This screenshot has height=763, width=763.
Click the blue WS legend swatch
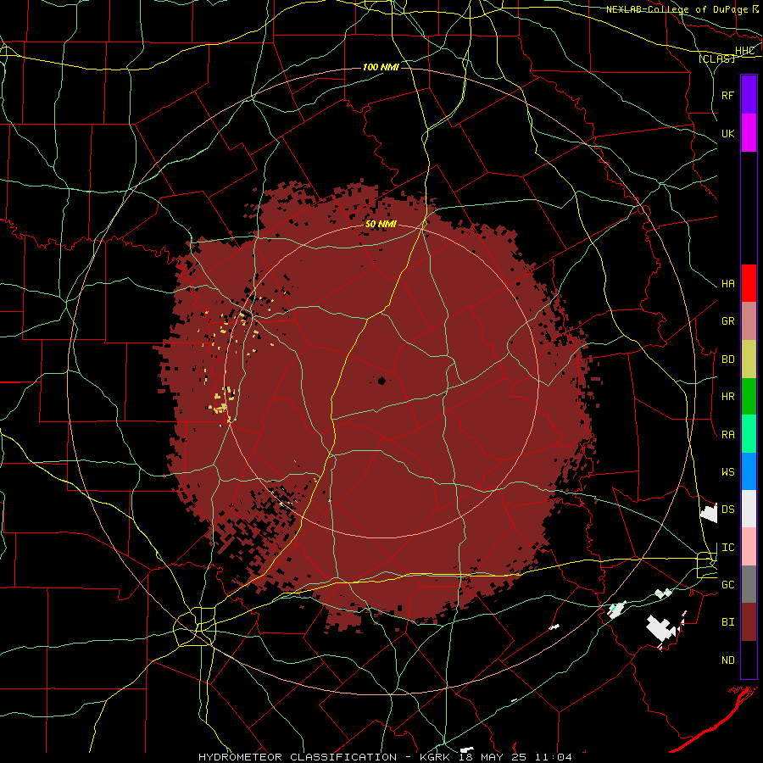(749, 471)
